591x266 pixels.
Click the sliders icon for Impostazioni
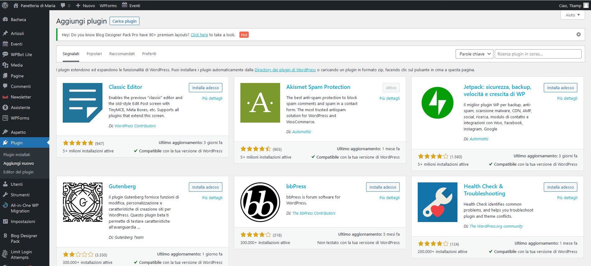(5, 221)
